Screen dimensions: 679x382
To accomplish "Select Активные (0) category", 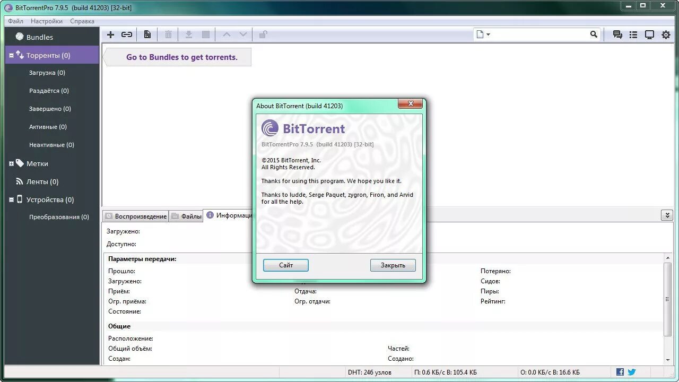I will pyautogui.click(x=48, y=127).
